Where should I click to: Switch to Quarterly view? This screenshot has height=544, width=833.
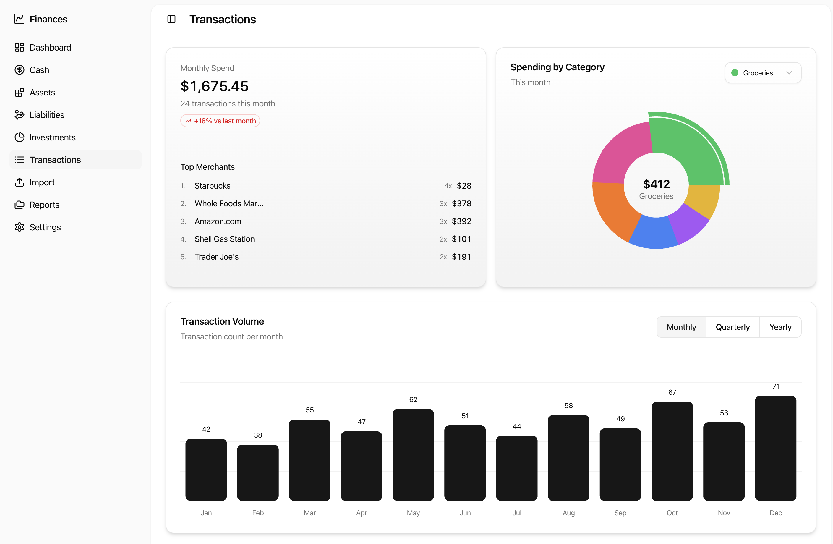[733, 327]
